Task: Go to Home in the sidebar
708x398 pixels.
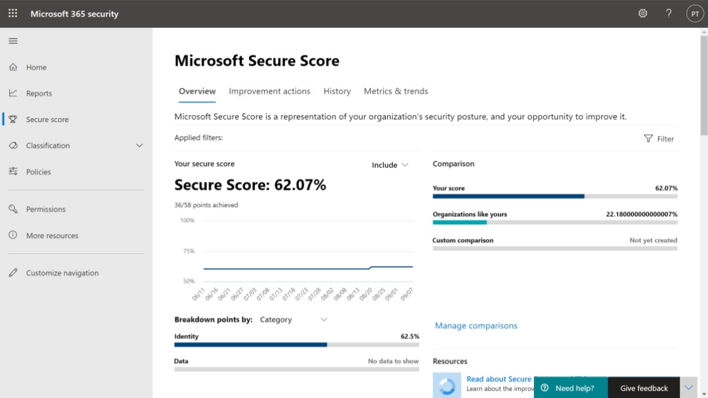Action: (36, 67)
